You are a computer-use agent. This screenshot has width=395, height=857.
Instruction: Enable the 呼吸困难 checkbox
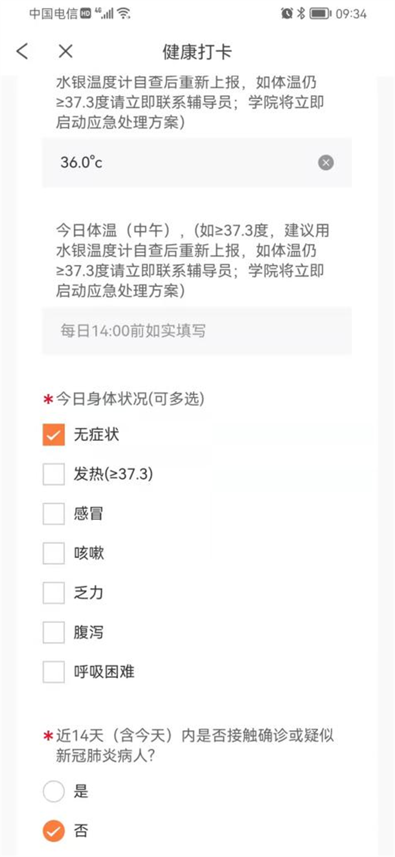[x=54, y=672]
